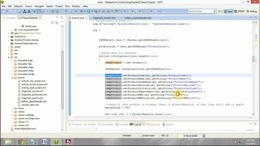Click the editor vertical scrollbar thumb
The height and width of the screenshot is (146, 260).
click(x=253, y=59)
